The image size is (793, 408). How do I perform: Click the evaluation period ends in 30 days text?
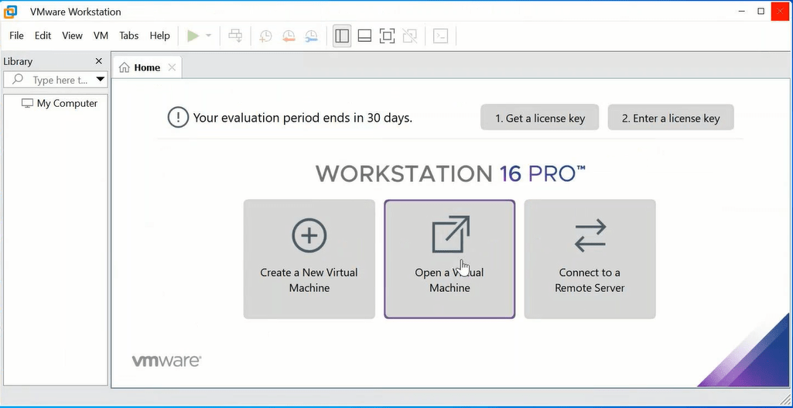click(303, 118)
